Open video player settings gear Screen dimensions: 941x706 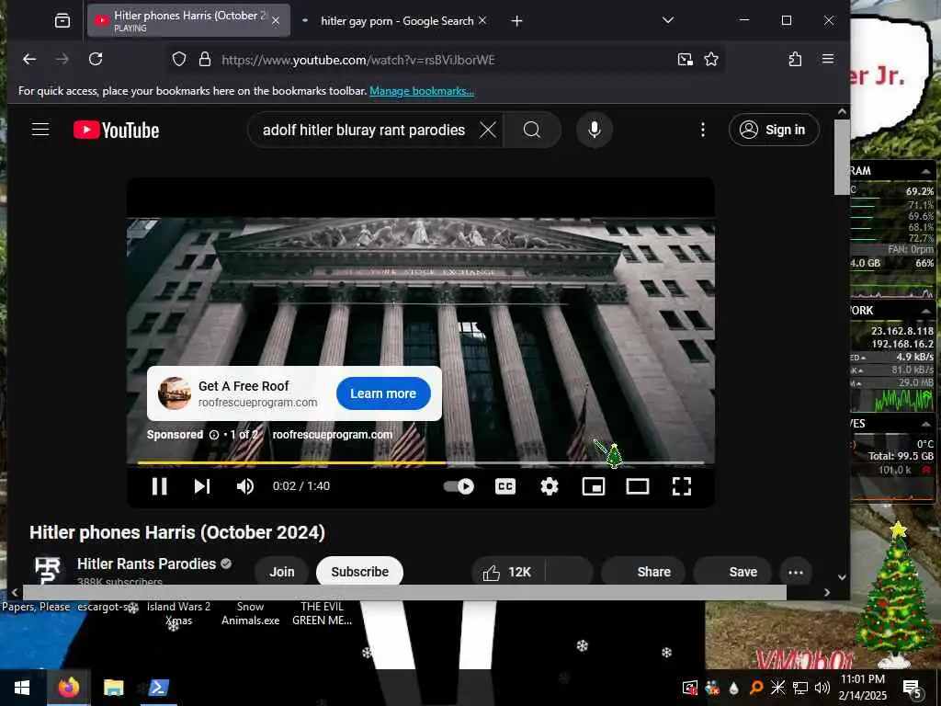[x=550, y=486]
